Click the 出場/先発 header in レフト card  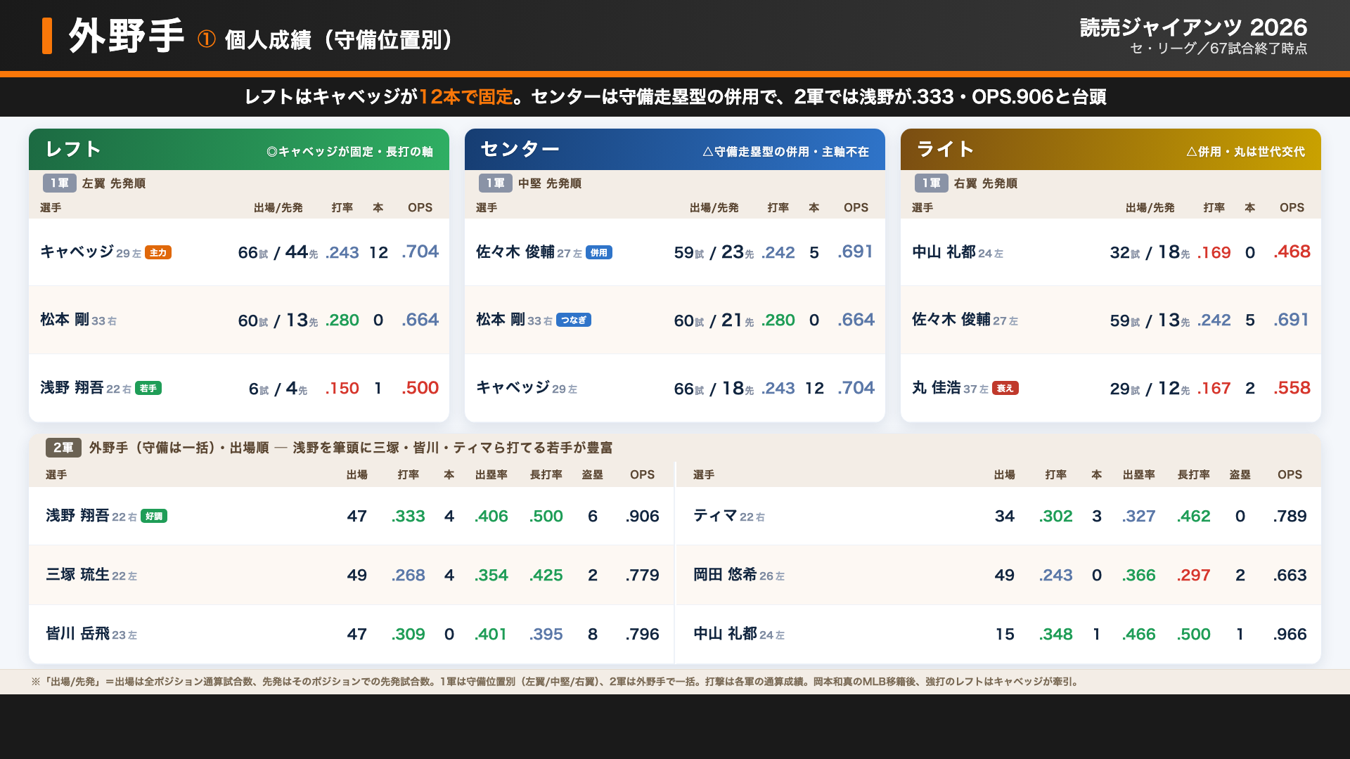click(x=278, y=208)
